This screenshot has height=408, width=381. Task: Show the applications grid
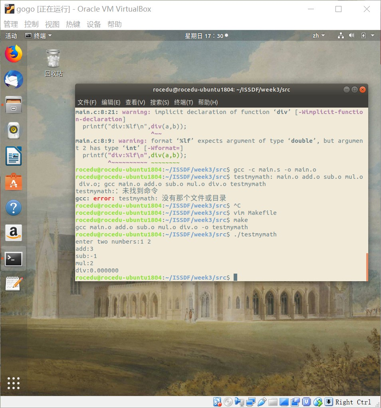14,383
